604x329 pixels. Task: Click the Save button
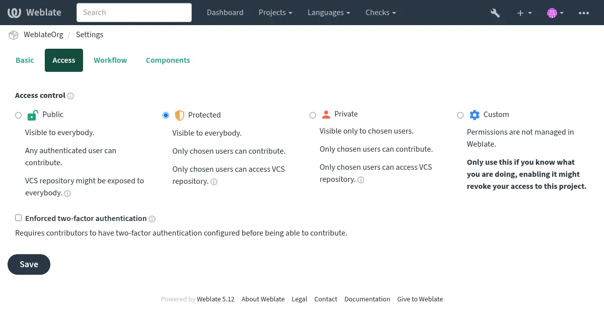pyautogui.click(x=29, y=264)
